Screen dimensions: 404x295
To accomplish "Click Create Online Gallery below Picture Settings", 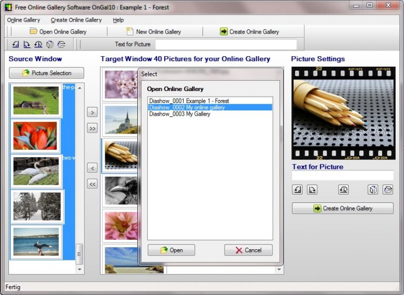I will coord(342,208).
